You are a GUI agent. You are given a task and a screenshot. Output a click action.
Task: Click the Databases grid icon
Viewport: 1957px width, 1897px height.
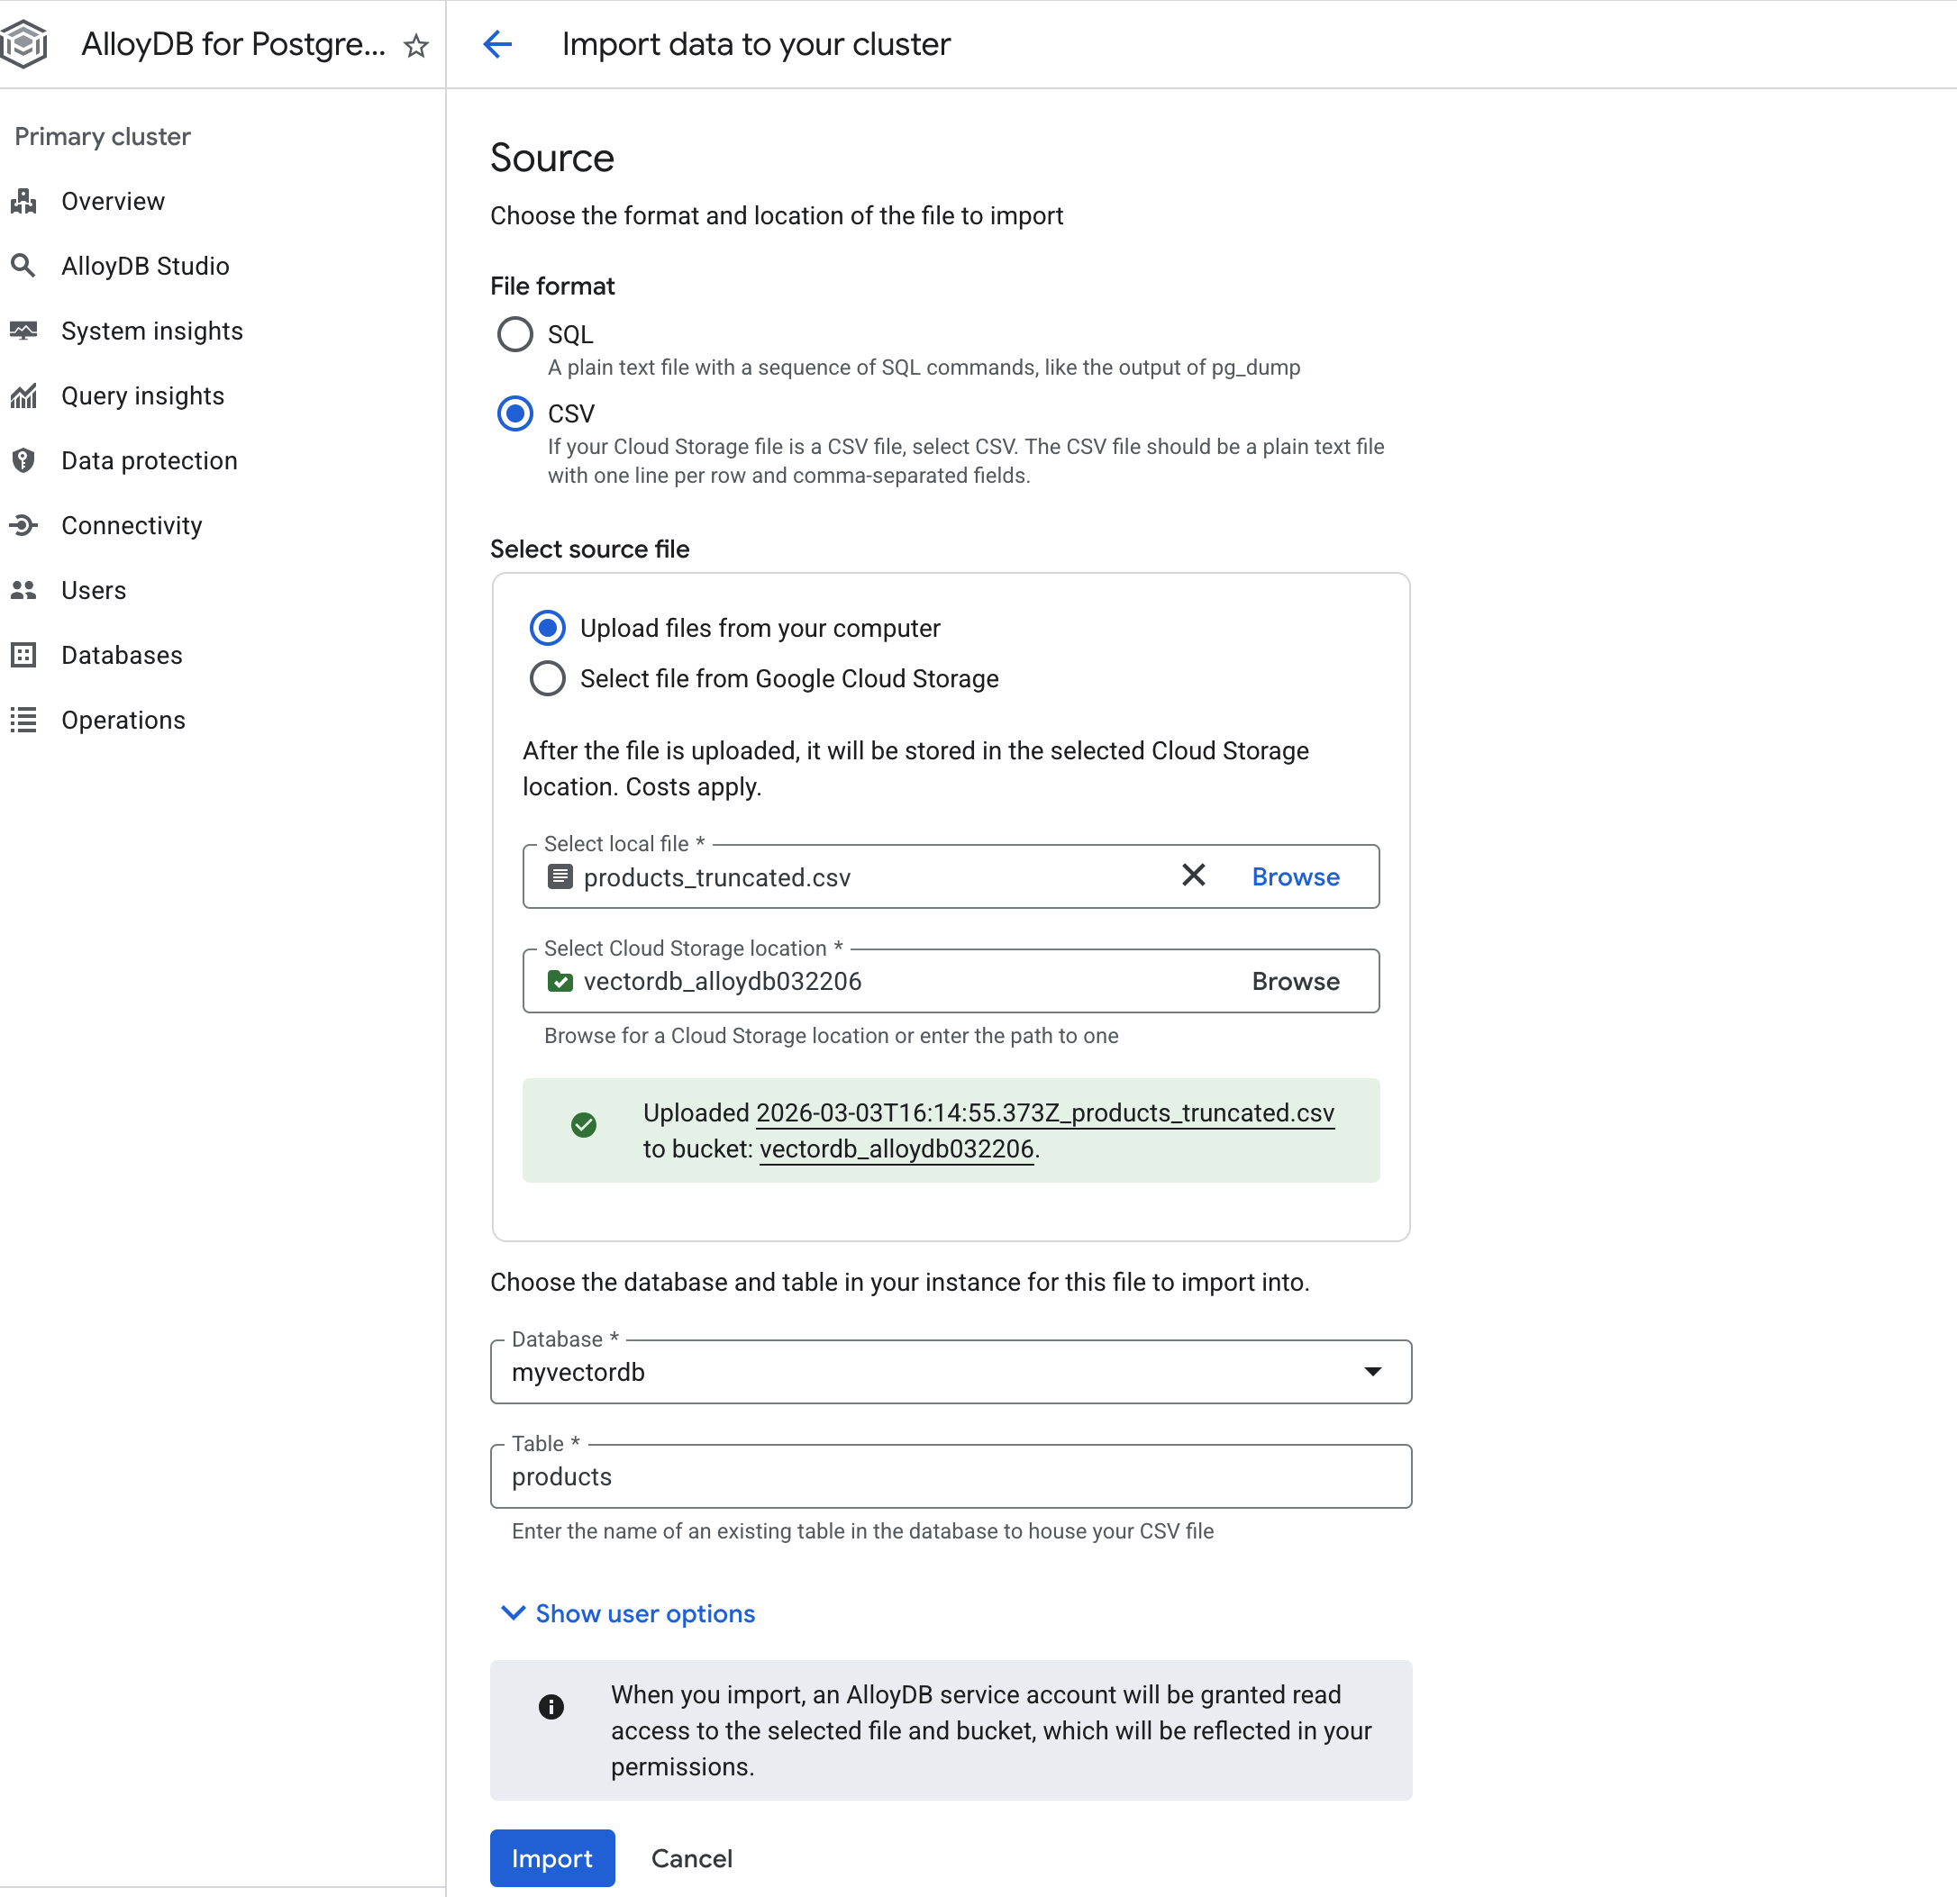click(x=24, y=655)
